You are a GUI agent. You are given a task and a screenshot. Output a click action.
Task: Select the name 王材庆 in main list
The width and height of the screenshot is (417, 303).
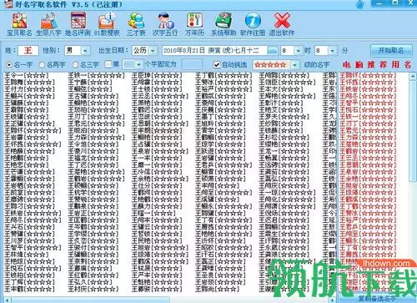coord(93,289)
